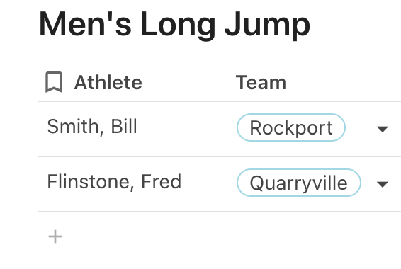401x269 pixels.
Task: Click blank header space right of Team
Action: click(x=344, y=82)
